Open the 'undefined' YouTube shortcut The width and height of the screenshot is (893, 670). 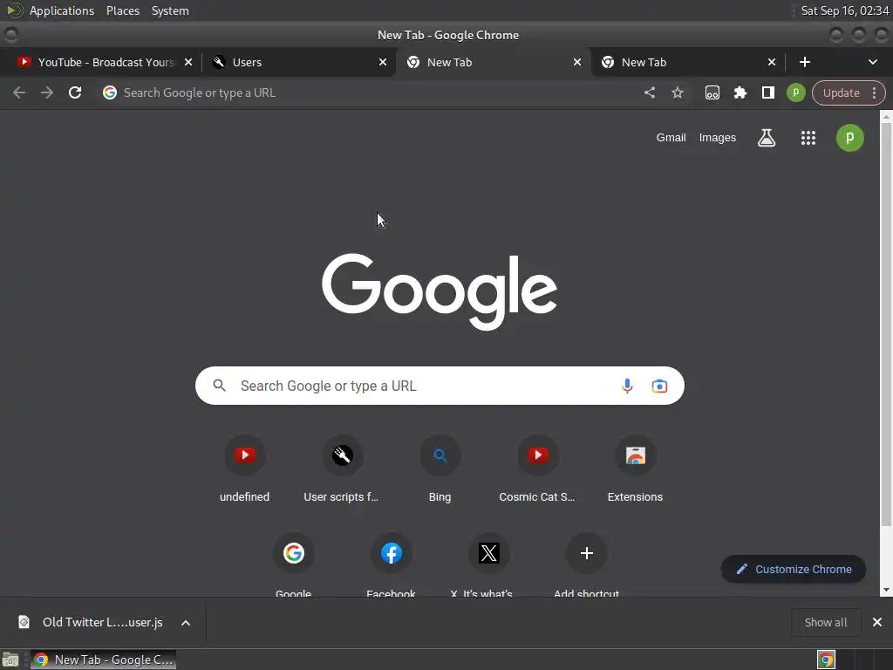point(245,469)
